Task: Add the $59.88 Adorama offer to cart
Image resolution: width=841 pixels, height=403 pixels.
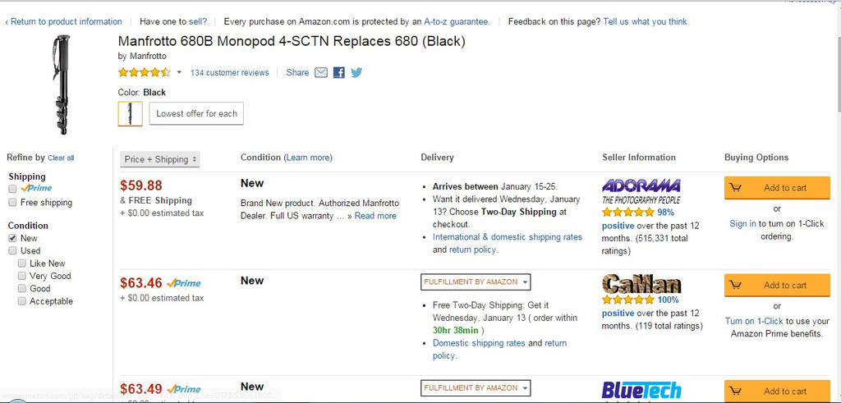Action: (777, 187)
